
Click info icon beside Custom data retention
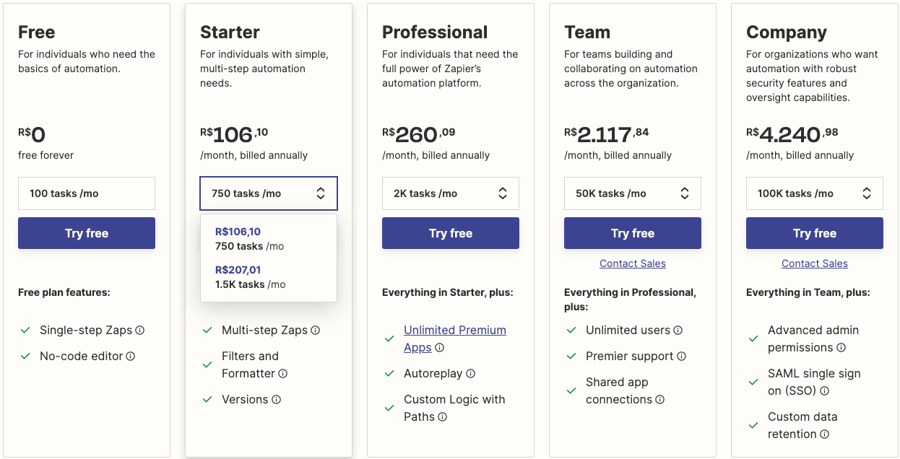point(825,434)
